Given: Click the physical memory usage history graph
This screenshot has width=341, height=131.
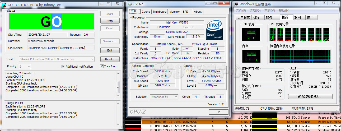Looking at the screenshot, I should (x=300, y=57).
